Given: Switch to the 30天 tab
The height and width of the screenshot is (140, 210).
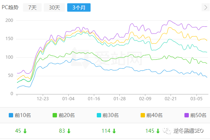Looking at the screenshot, I should [54, 8].
